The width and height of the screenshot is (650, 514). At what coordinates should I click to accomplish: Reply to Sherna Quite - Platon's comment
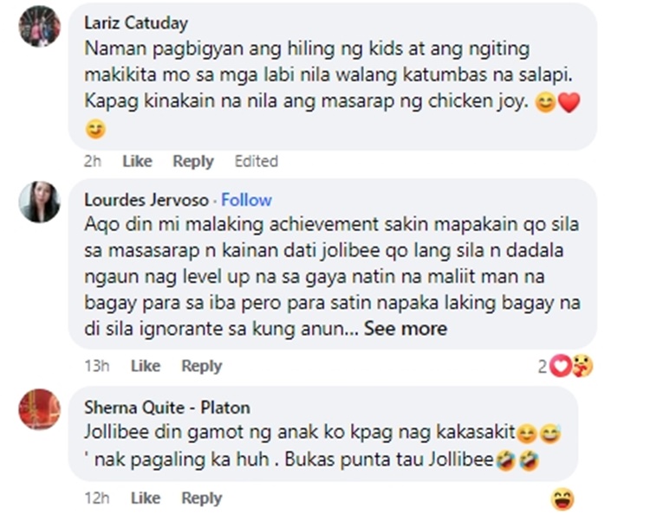(201, 498)
